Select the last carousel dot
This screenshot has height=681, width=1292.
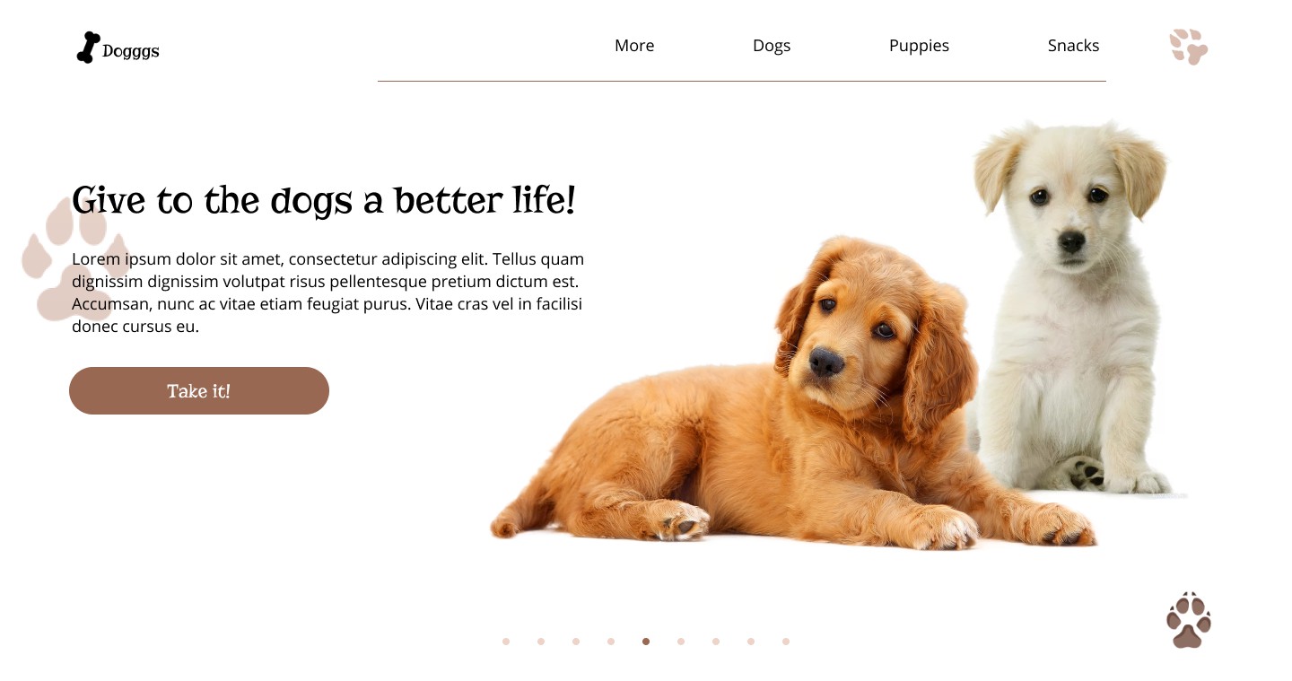click(786, 642)
